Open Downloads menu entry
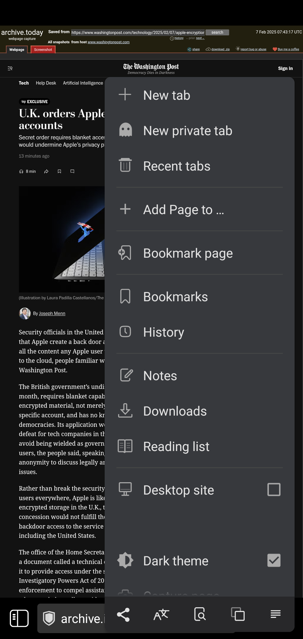Viewport: 303px width, 639px height. (199, 411)
